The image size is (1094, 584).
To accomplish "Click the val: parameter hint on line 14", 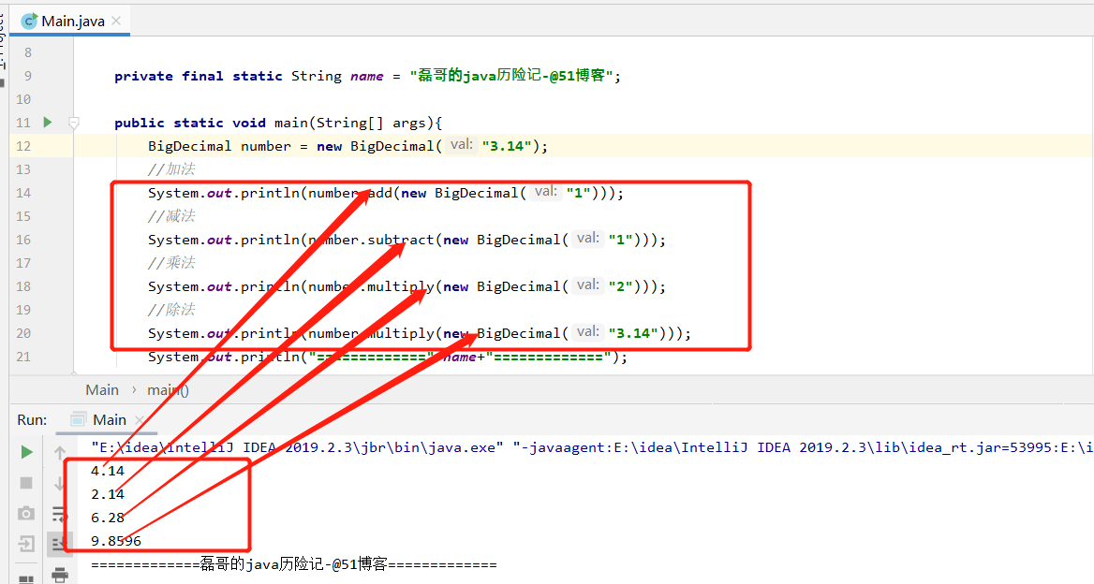I will [546, 192].
